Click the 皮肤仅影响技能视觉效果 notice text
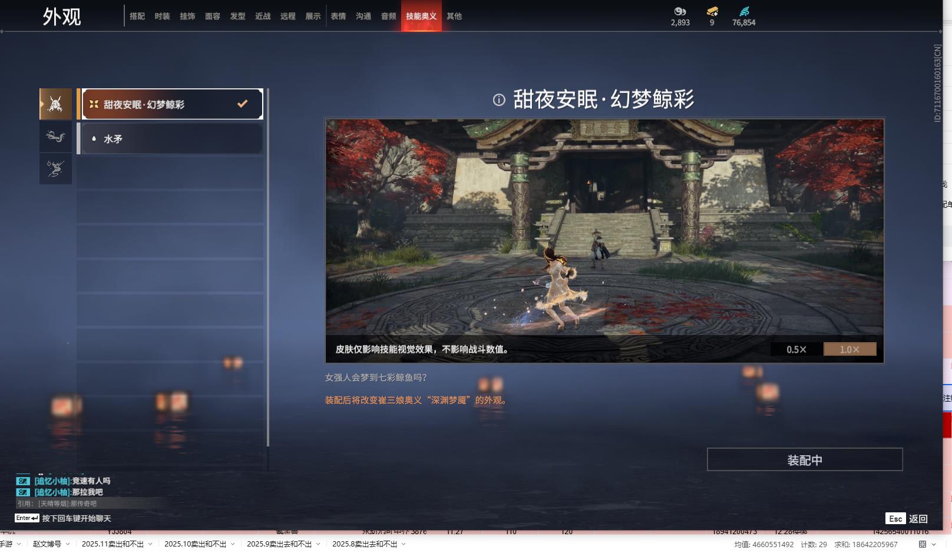The width and height of the screenshot is (952, 553). coord(422,349)
